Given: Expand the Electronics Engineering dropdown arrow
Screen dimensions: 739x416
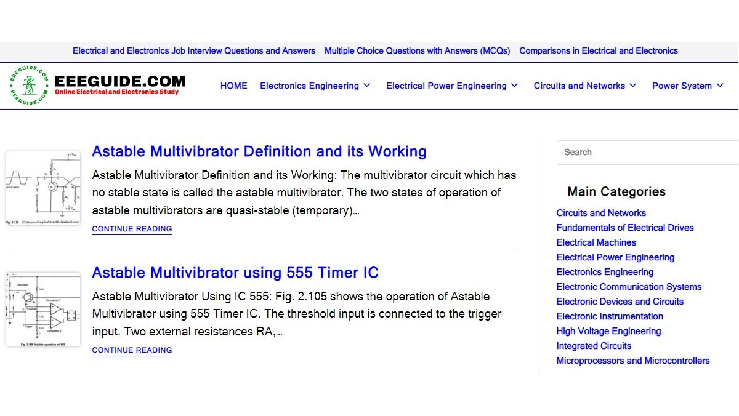Looking at the screenshot, I should [367, 86].
